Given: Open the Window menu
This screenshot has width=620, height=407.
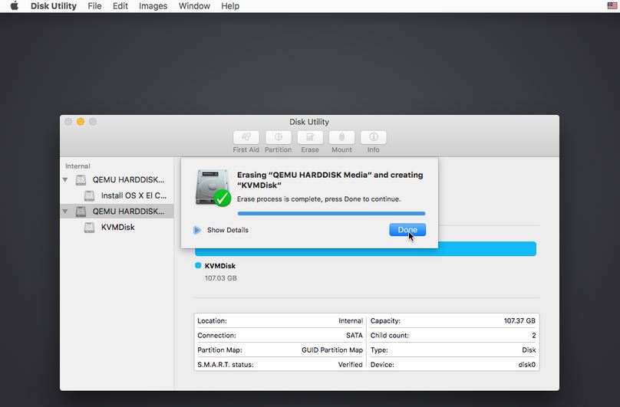Looking at the screenshot, I should [194, 6].
